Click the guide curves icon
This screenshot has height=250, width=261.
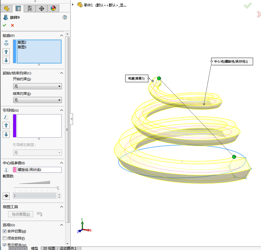[x=6, y=117]
